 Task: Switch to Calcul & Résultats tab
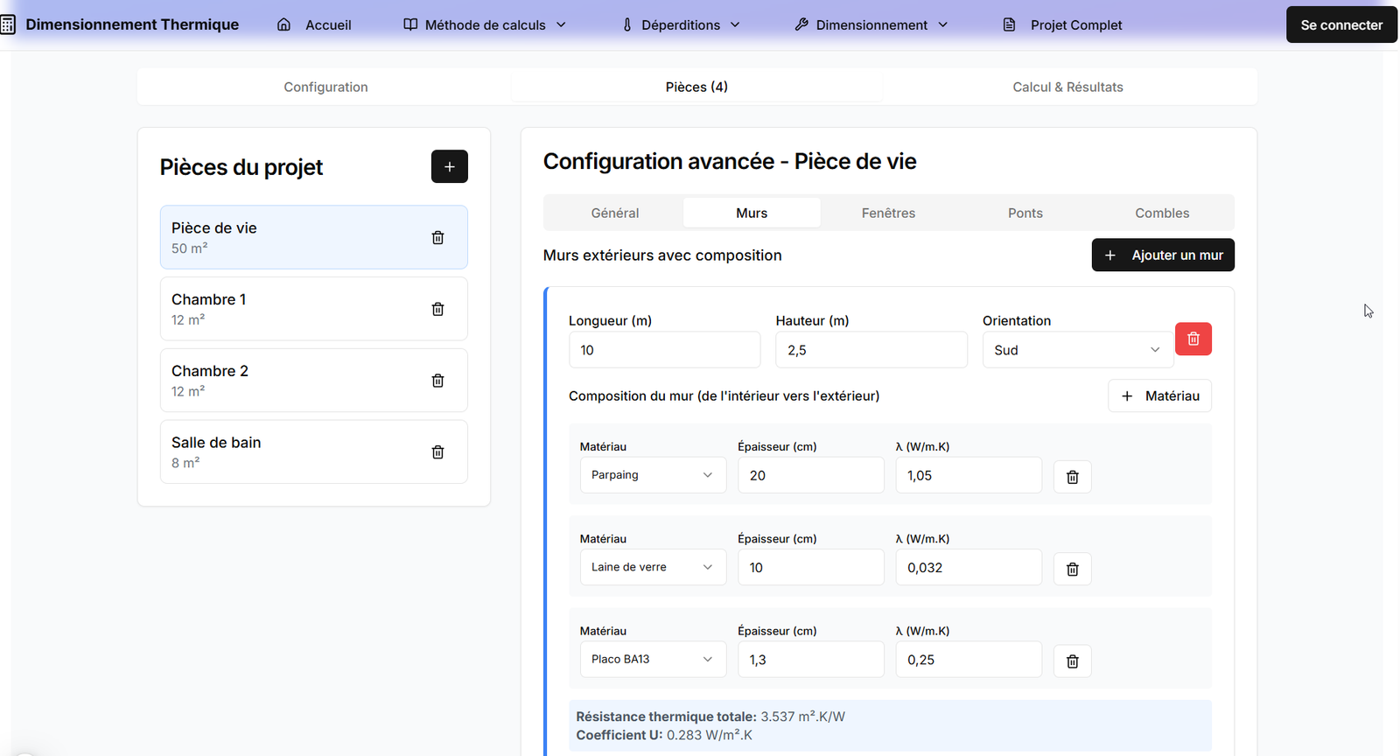pos(1067,87)
